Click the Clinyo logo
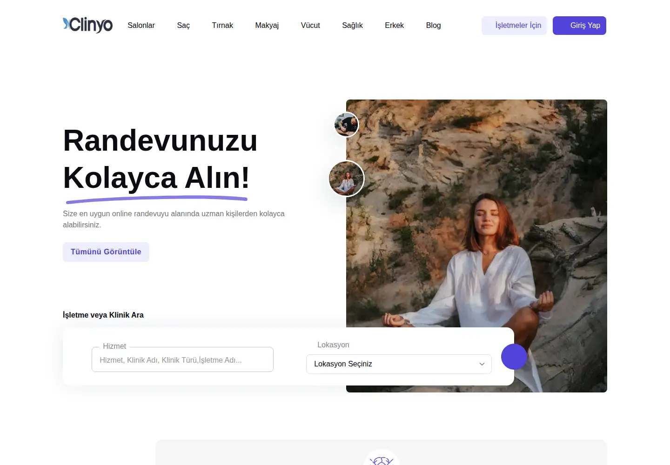The height and width of the screenshot is (465, 670). pos(88,25)
